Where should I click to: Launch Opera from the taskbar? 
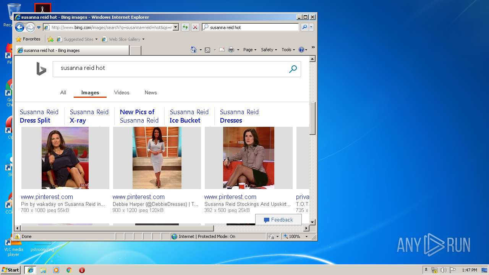tap(82, 270)
